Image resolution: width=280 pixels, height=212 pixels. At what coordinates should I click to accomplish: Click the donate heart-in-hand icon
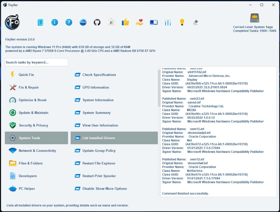click(140, 22)
